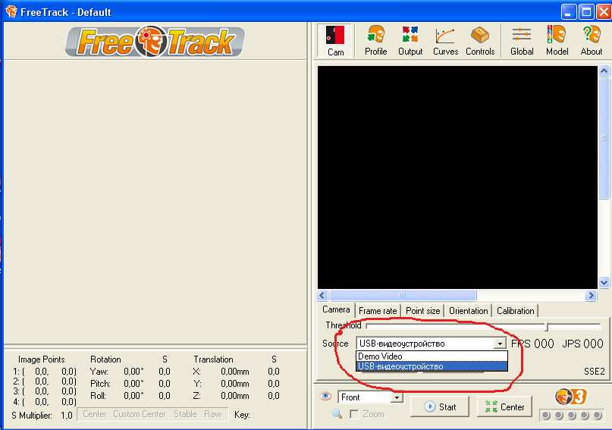The image size is (612, 430).
Task: Switch to the Camera tab
Action: (x=336, y=310)
